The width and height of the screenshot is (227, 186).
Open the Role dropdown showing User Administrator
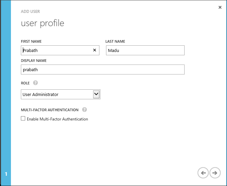56,94
